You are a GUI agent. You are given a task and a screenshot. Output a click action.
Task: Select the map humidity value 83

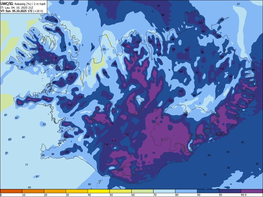pyautogui.click(x=44, y=124)
